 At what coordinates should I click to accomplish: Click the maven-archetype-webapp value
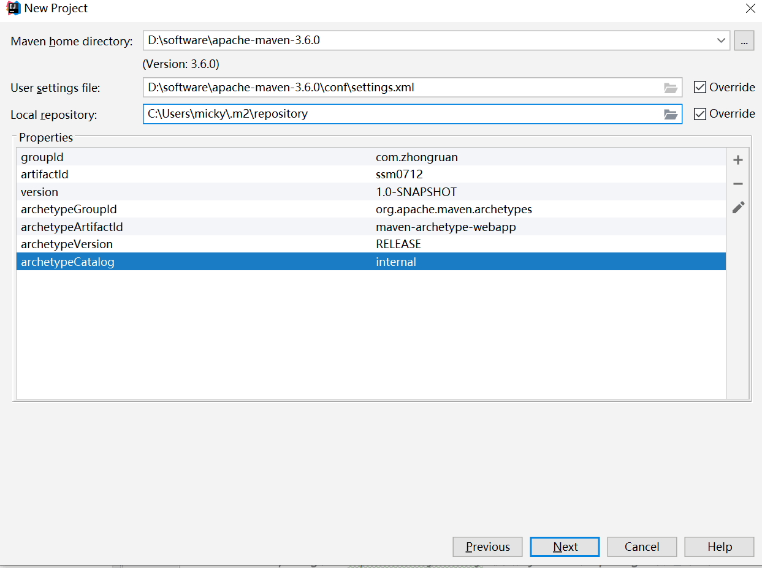click(x=446, y=227)
